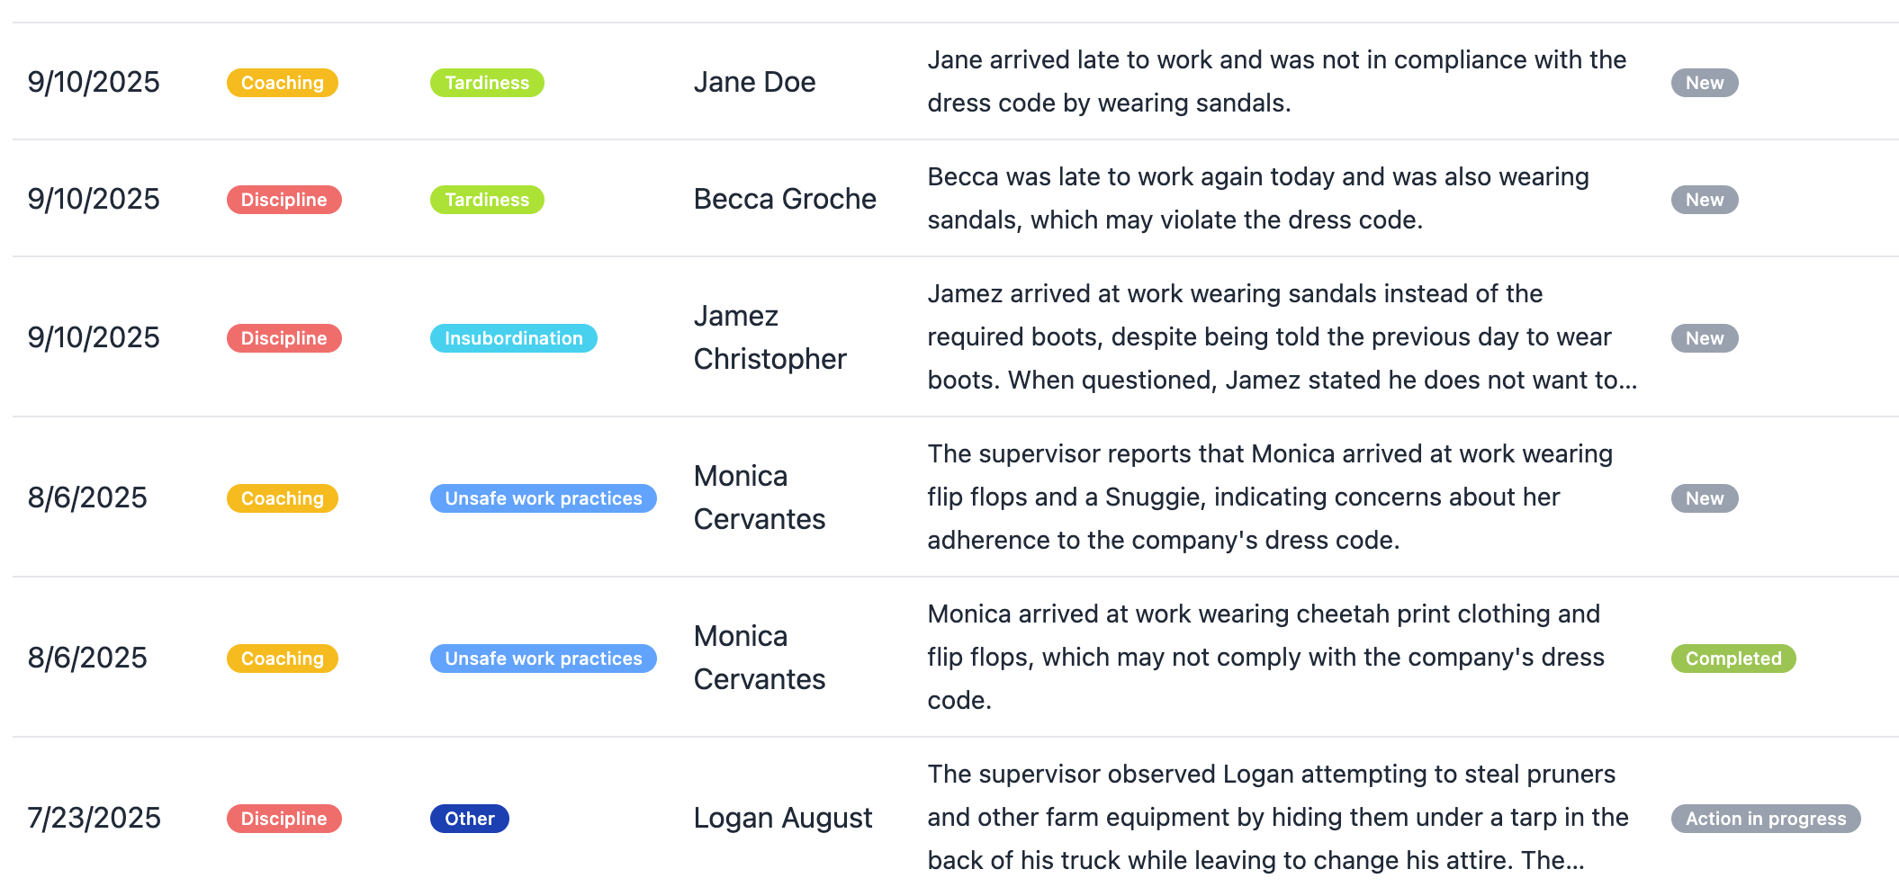Click the New status for Jamez Christopher
1899x896 pixels.
click(1704, 338)
